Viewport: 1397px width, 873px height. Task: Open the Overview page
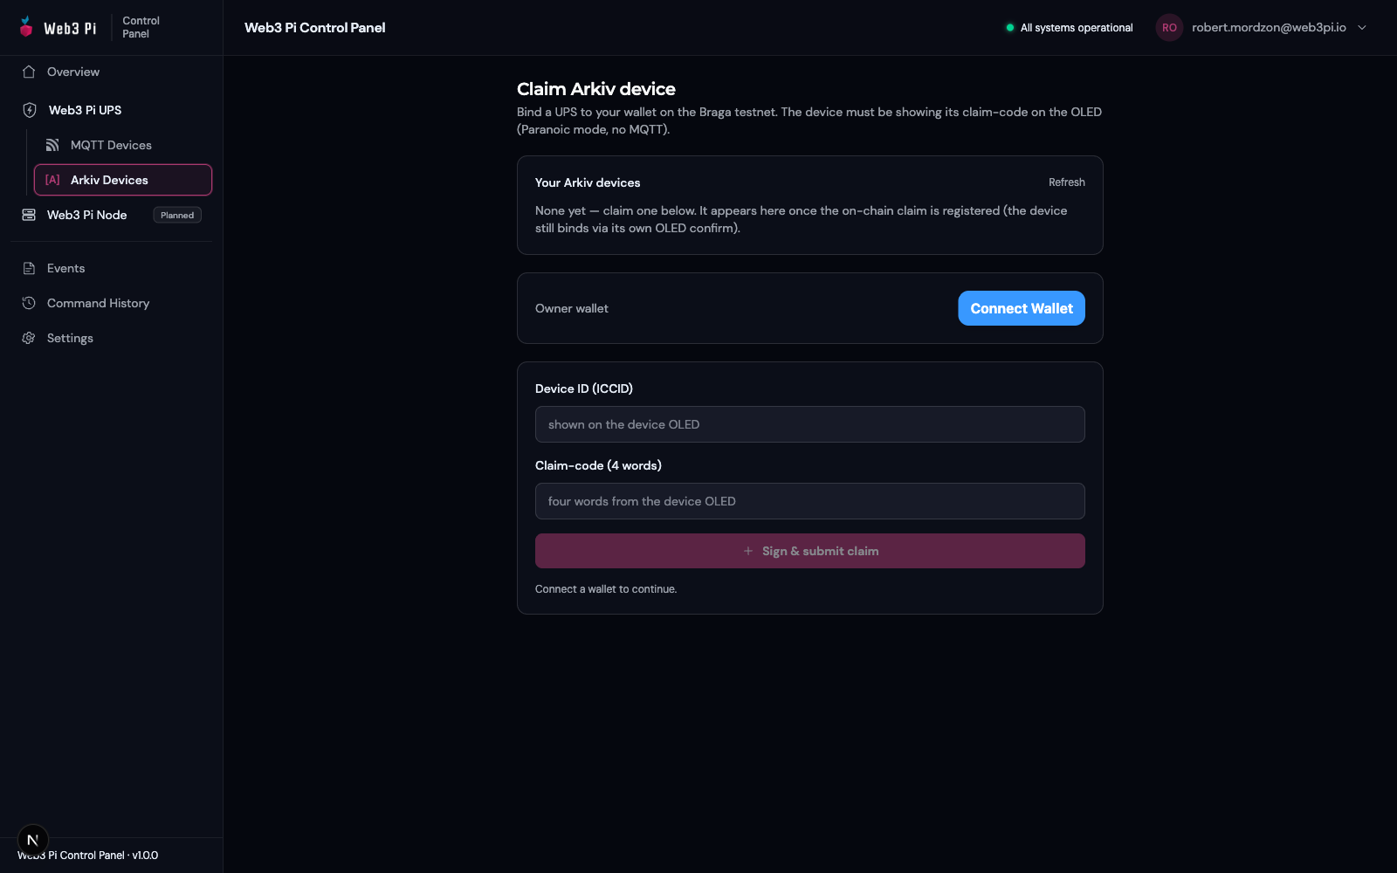pos(112,72)
